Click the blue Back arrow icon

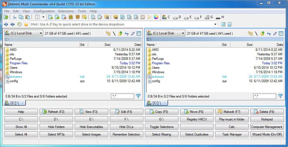(6, 24)
